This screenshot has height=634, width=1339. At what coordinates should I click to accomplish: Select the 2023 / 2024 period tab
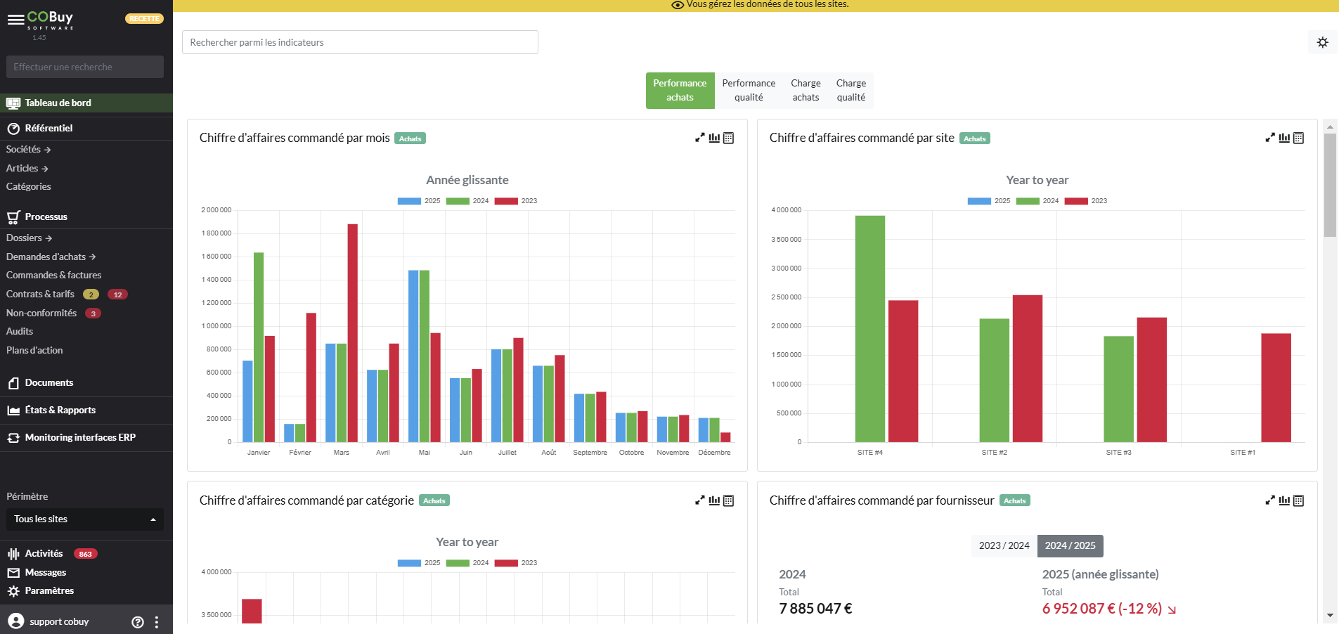coord(1004,546)
